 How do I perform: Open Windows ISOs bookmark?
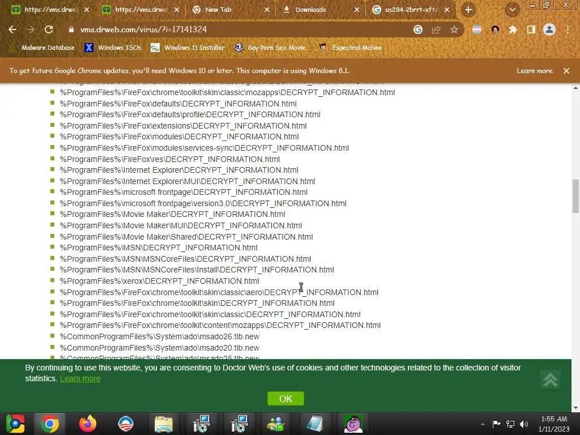tap(113, 48)
